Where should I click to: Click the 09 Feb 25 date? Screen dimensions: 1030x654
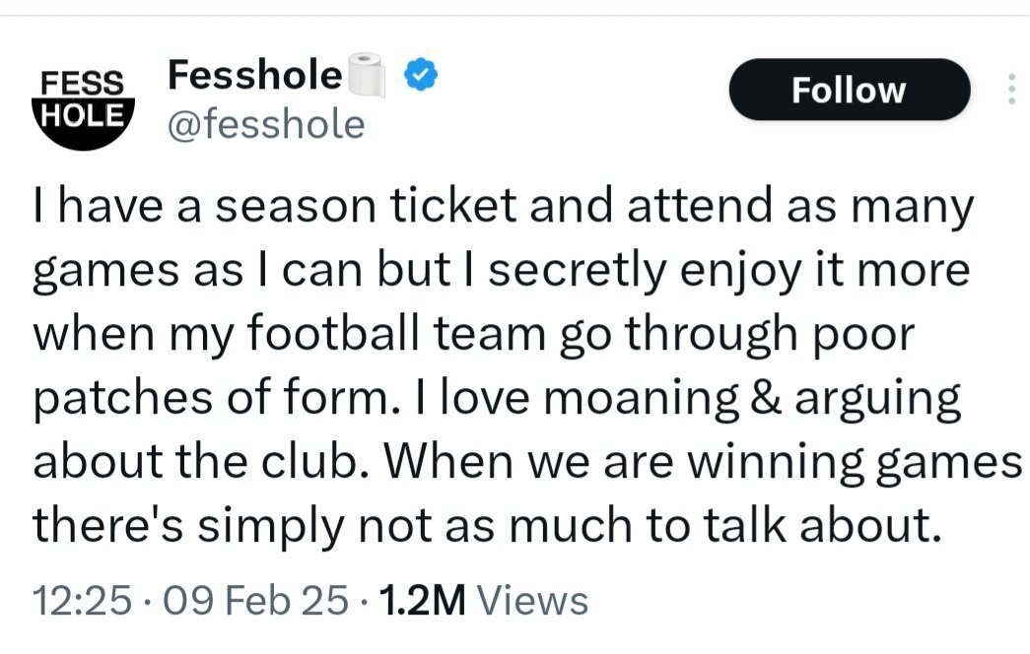click(x=255, y=600)
